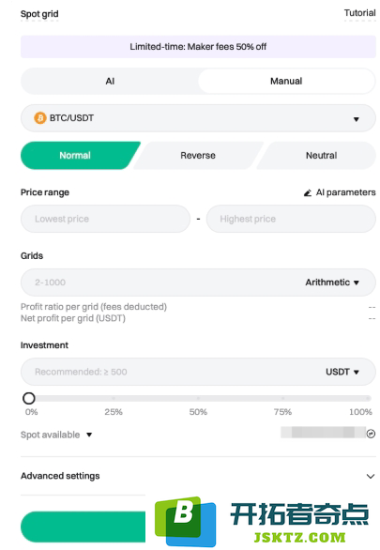
Task: Click the Lowest price input field
Action: [105, 219]
